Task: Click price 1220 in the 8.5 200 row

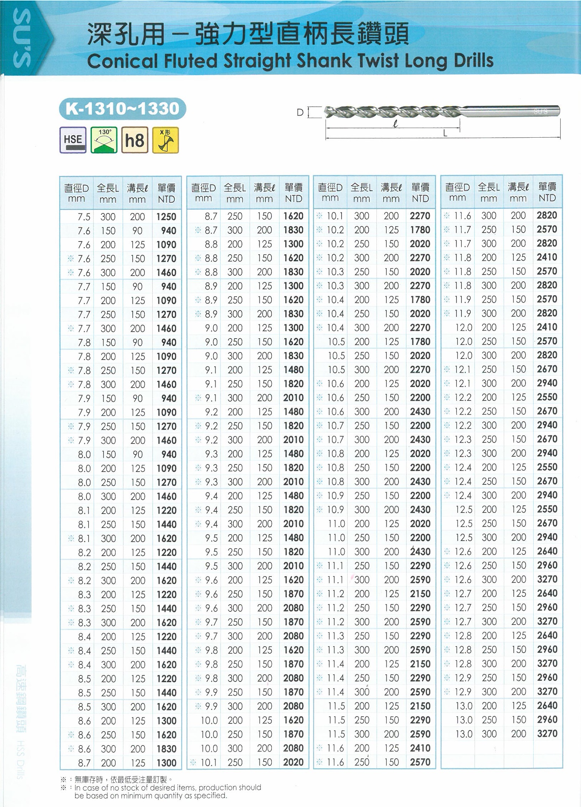Action: 166,679
